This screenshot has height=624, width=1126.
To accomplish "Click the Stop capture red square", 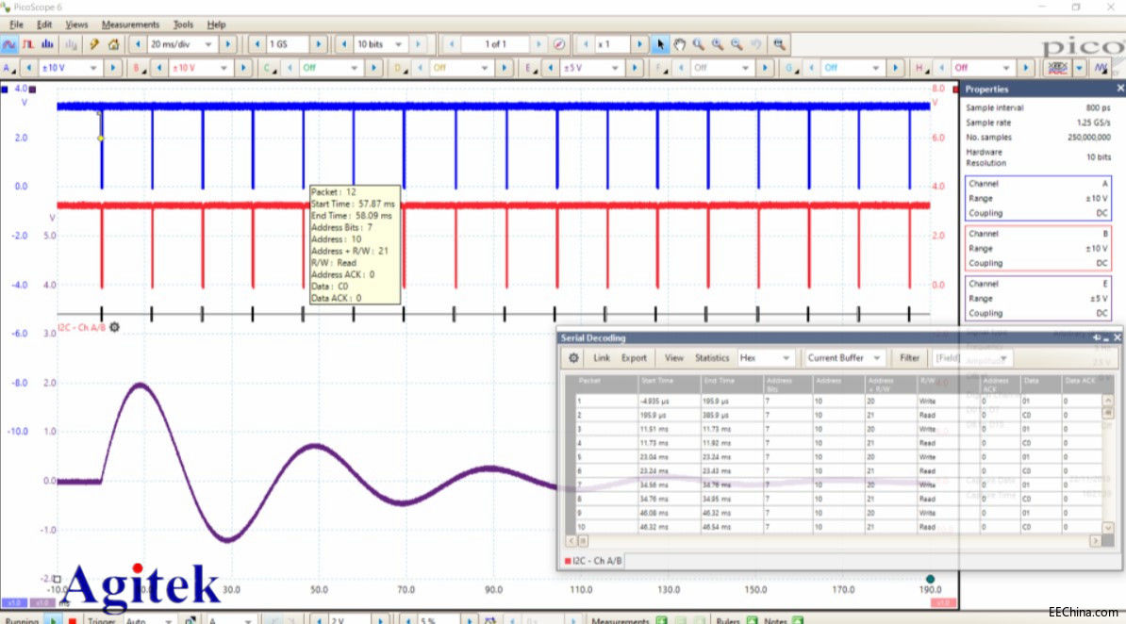I will point(72,620).
